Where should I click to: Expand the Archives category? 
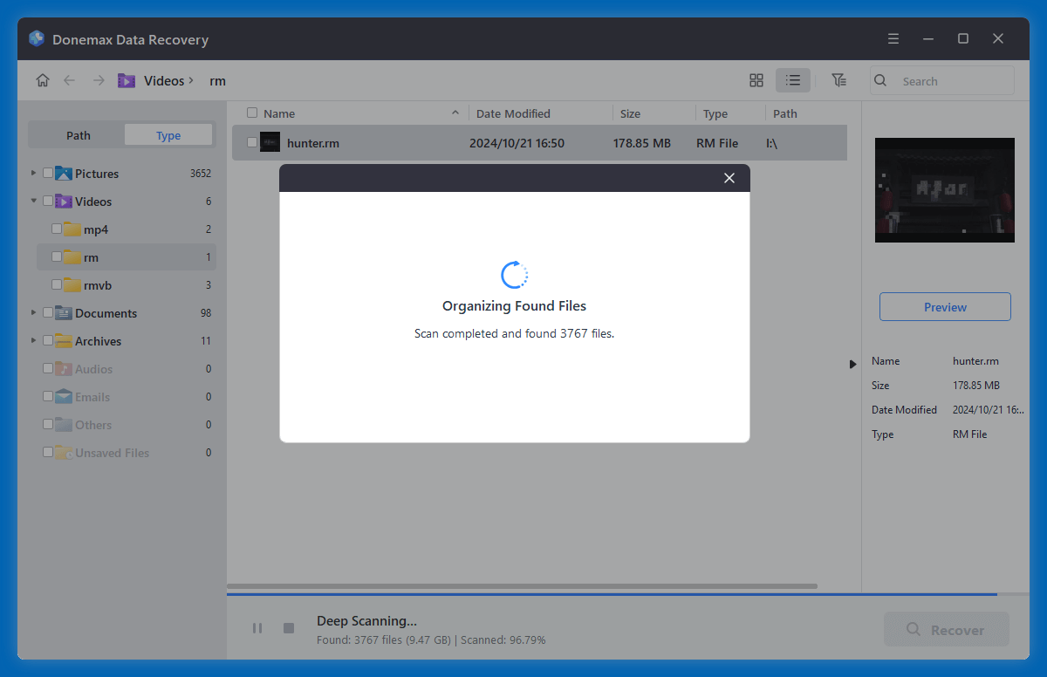pos(33,340)
